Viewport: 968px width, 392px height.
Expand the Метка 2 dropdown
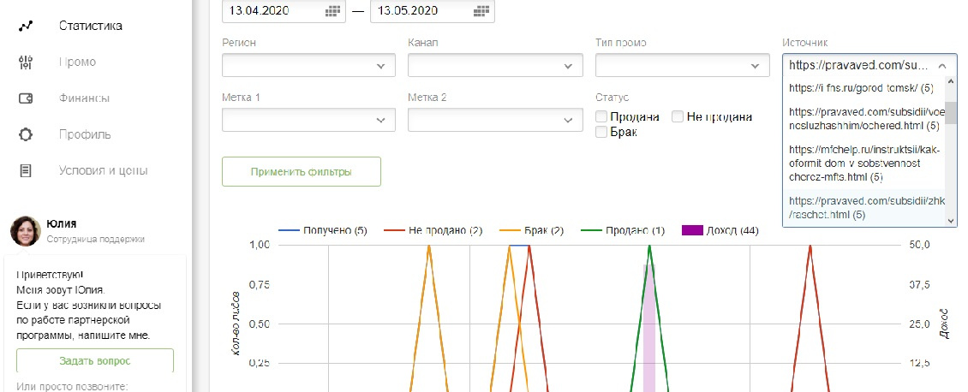[x=495, y=120]
